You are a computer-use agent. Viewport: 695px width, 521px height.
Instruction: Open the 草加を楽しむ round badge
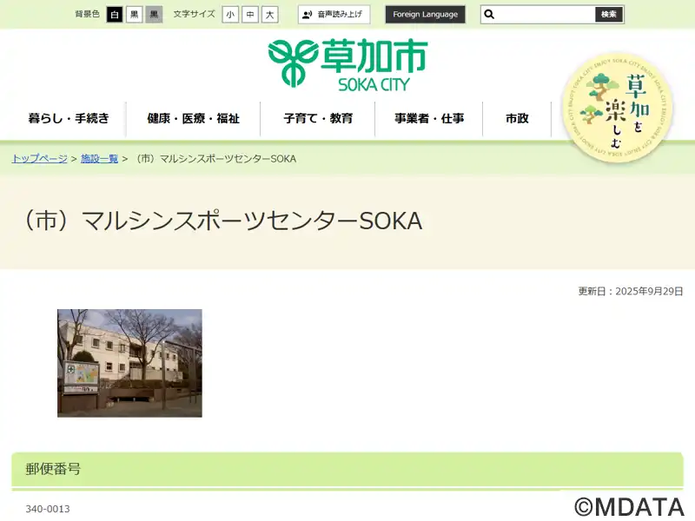point(617,108)
